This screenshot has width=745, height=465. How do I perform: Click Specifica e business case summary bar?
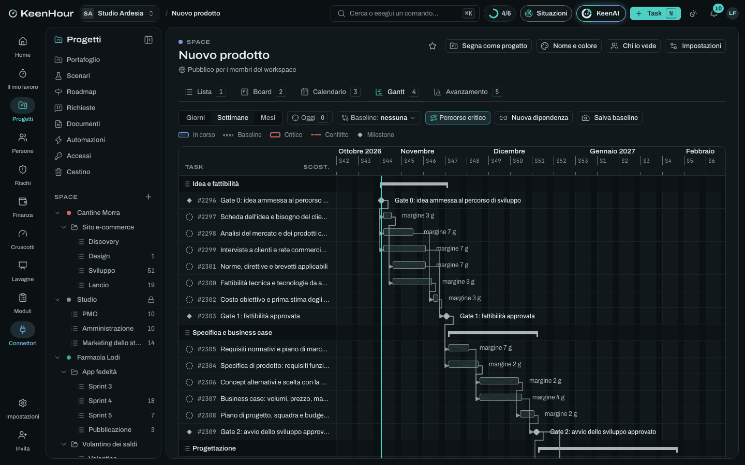pos(493,334)
